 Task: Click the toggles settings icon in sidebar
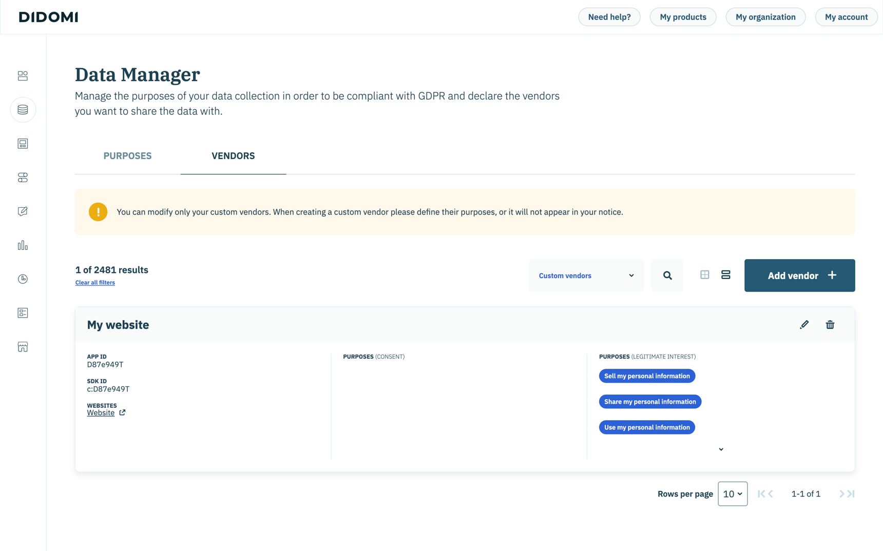(x=23, y=178)
